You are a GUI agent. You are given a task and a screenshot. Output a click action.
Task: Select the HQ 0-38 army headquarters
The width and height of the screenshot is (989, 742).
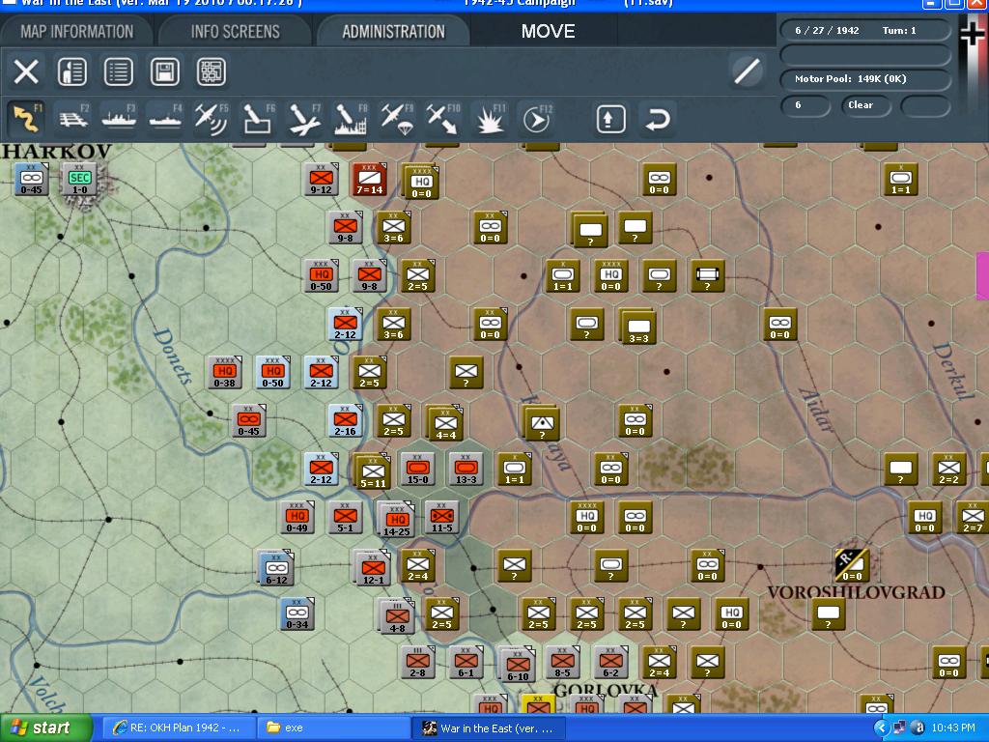[224, 372]
